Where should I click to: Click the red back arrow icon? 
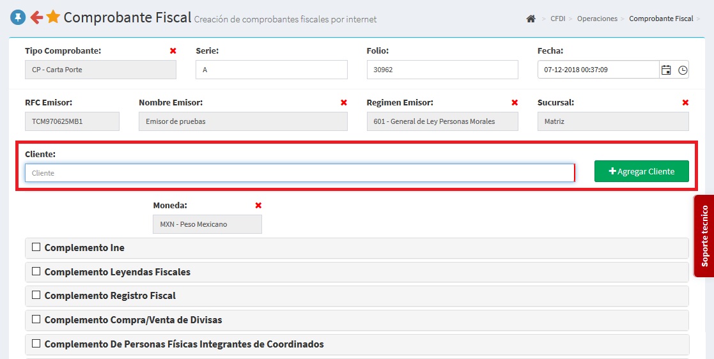click(x=36, y=18)
